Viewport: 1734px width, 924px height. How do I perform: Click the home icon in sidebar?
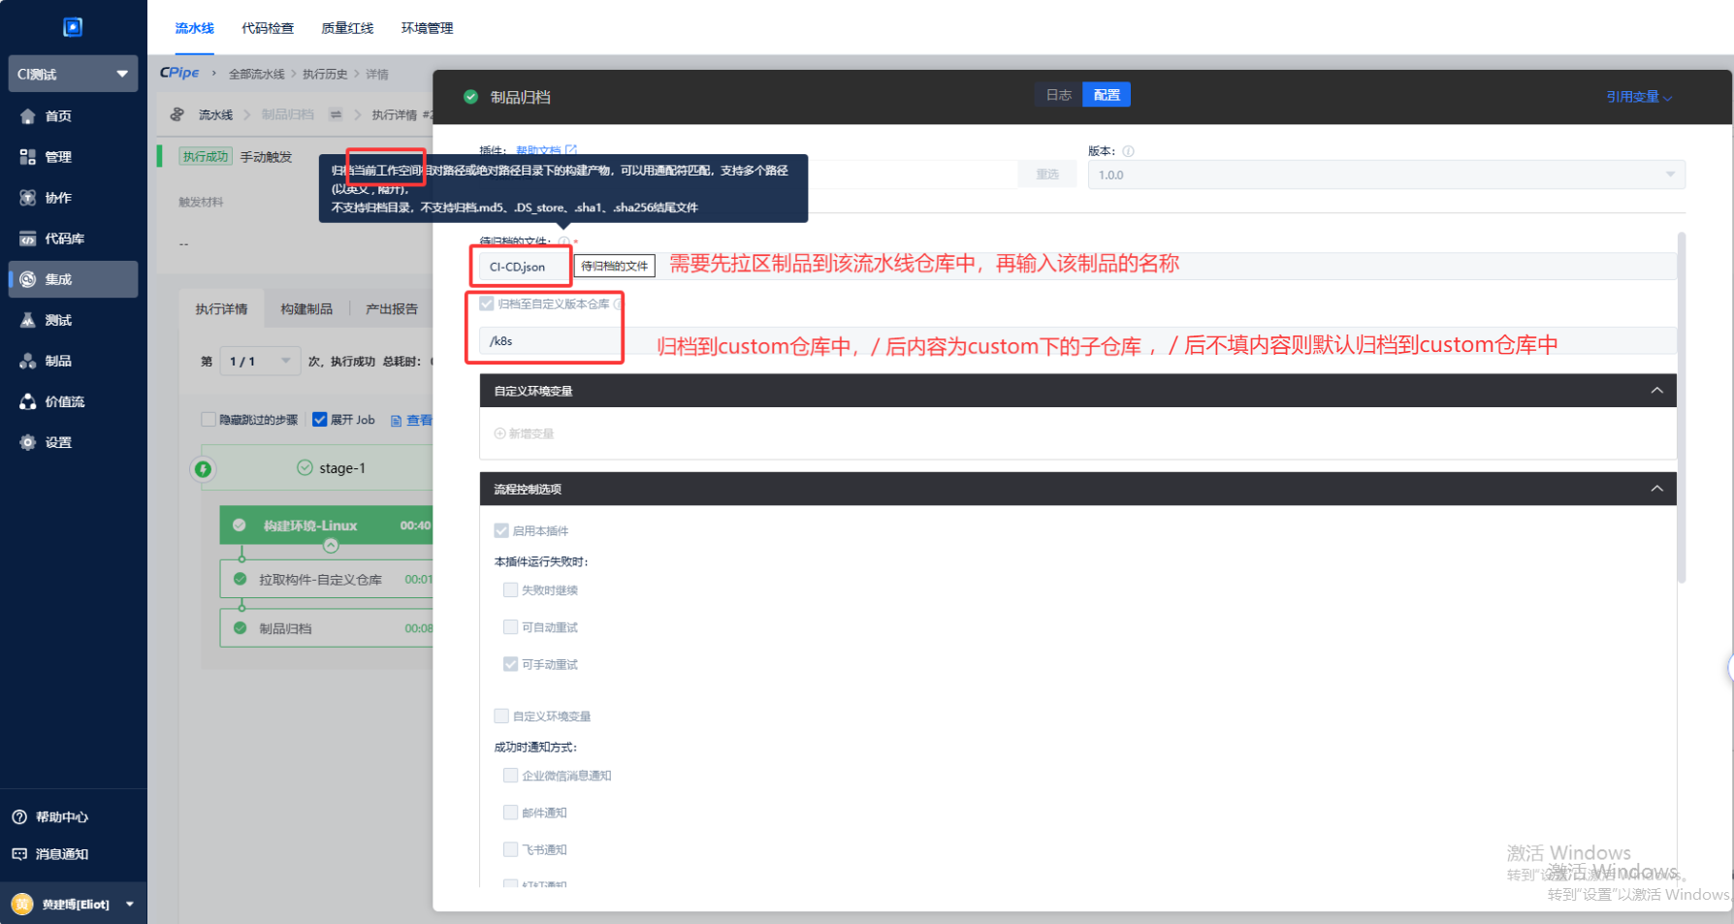[28, 116]
